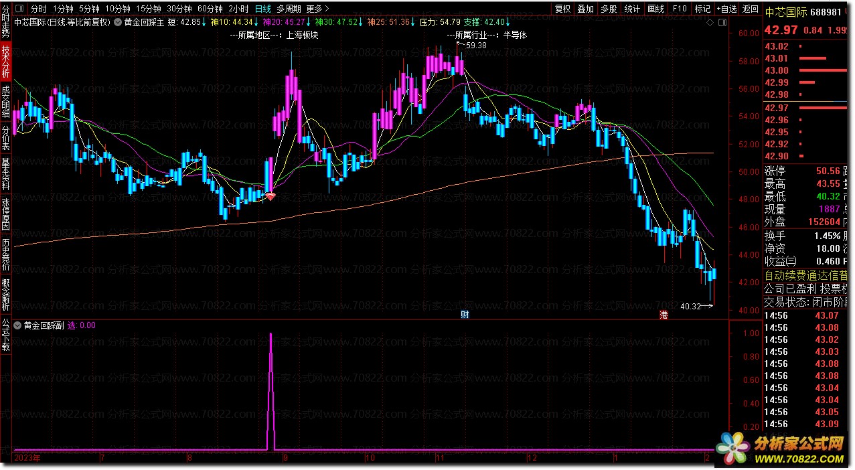
Task: Select the 2小时 period
Action: pyautogui.click(x=238, y=9)
